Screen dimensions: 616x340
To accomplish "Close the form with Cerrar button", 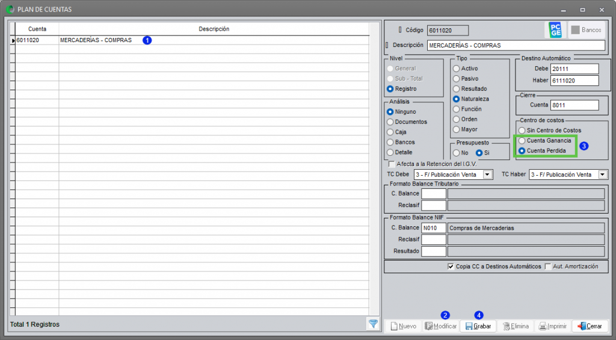I will [590, 326].
